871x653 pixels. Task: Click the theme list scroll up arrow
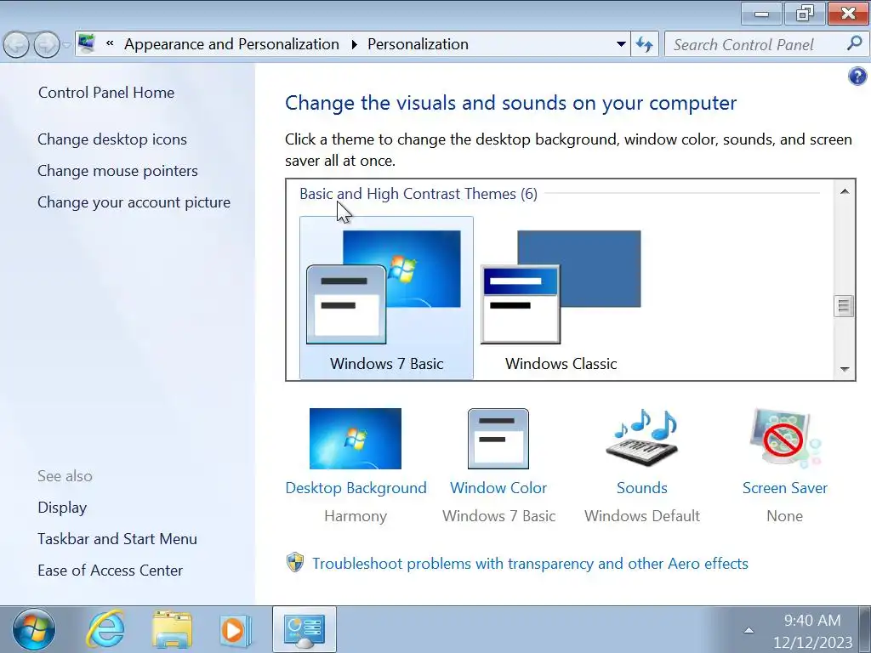click(x=845, y=191)
